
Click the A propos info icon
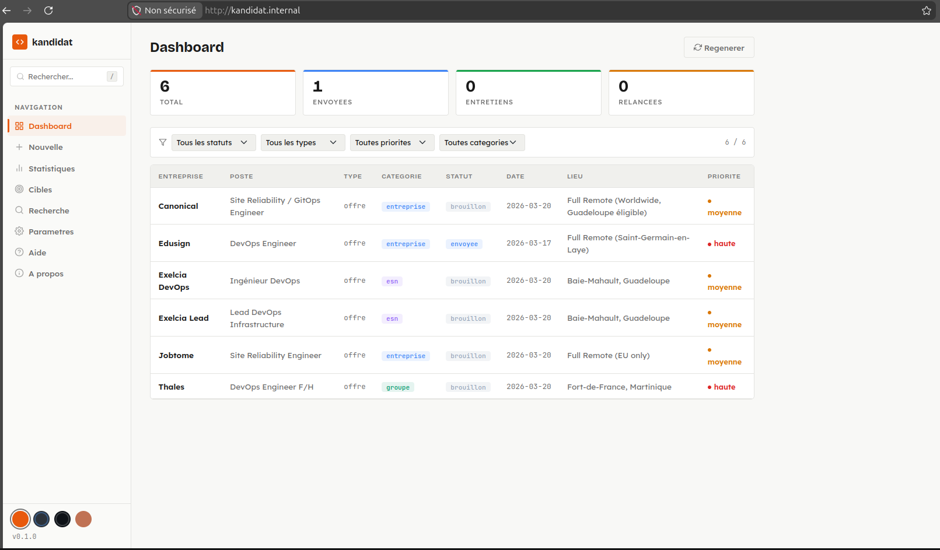(x=19, y=274)
